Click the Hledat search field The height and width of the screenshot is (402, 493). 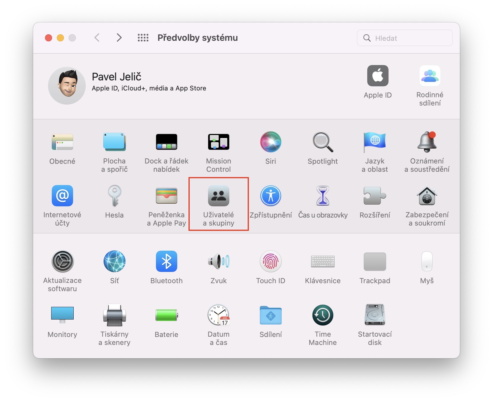coord(405,38)
